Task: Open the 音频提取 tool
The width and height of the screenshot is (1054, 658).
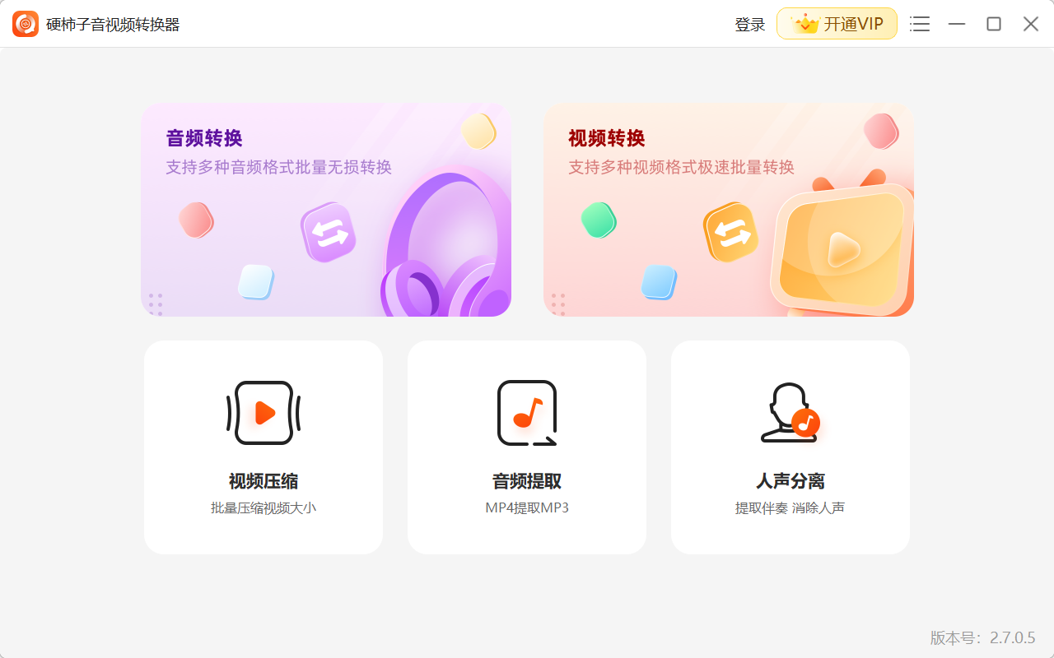Action: 527,447
